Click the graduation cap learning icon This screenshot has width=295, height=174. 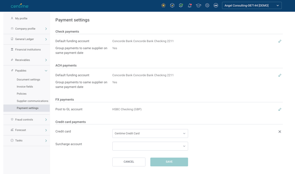(198, 5)
